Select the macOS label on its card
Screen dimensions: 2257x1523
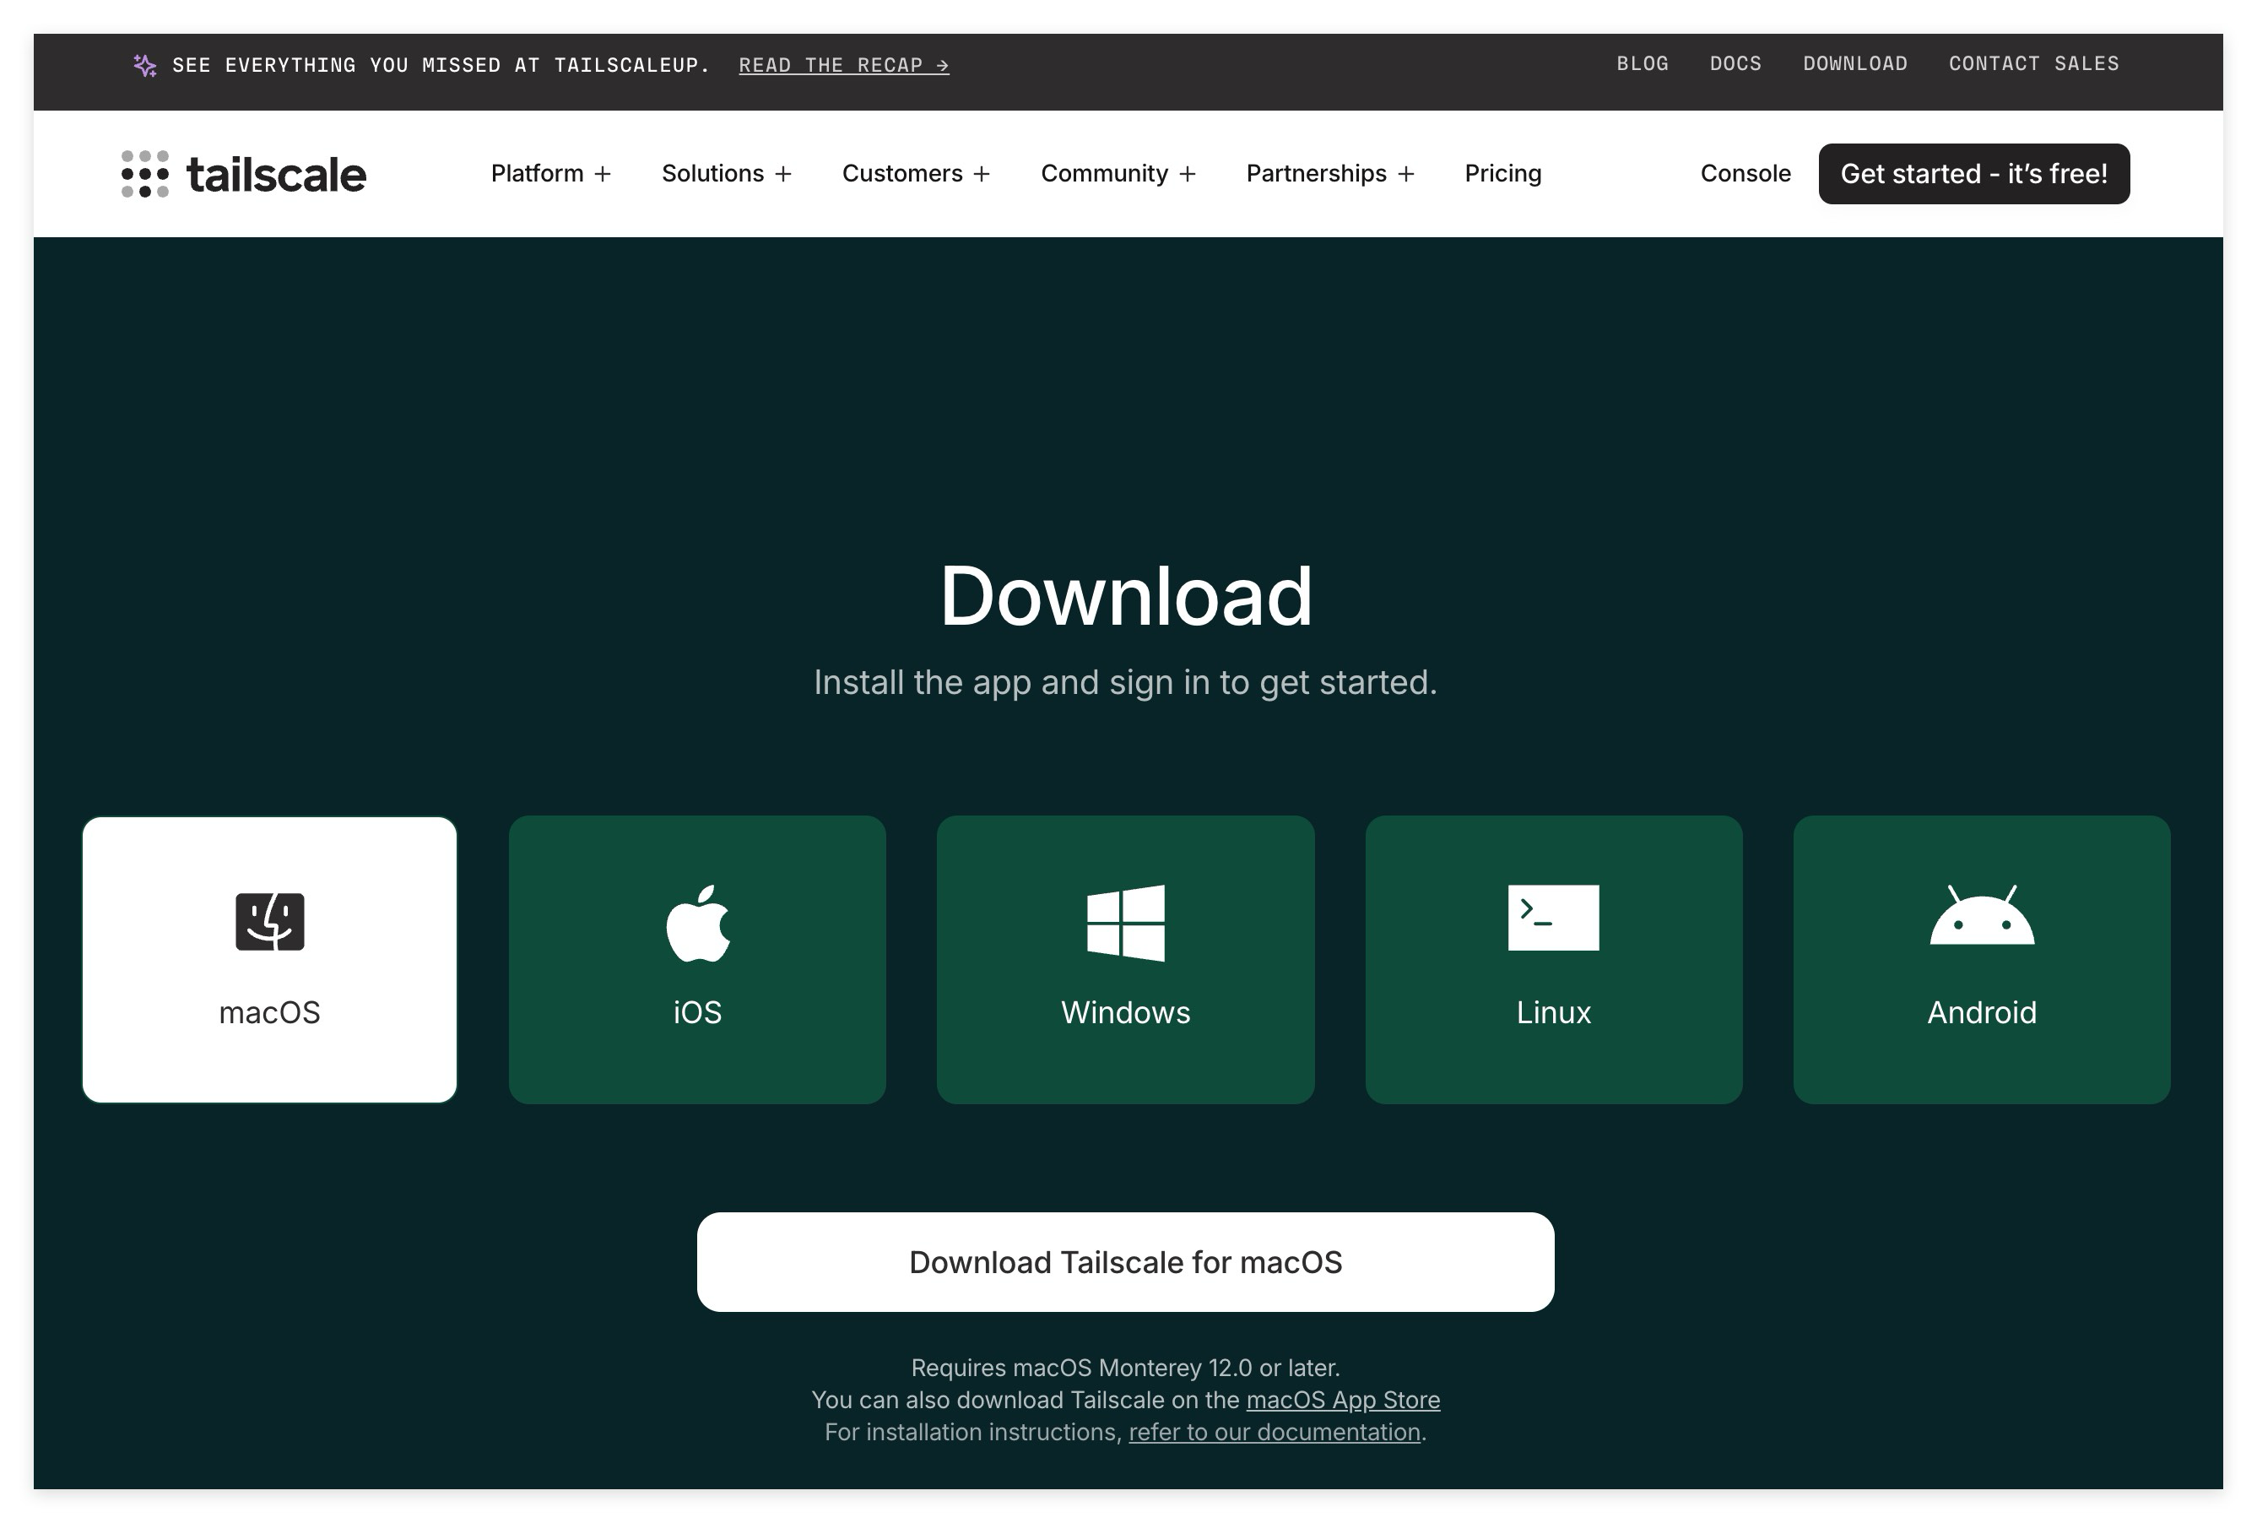coord(270,1012)
